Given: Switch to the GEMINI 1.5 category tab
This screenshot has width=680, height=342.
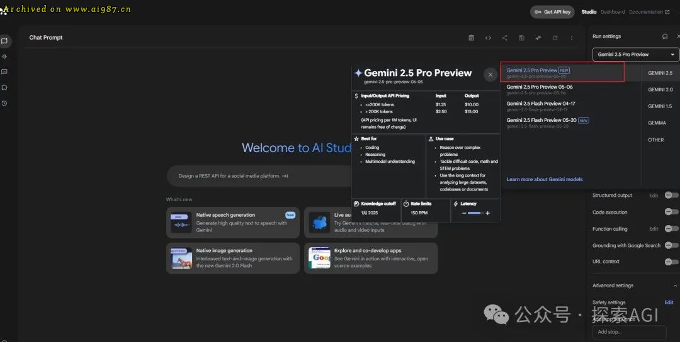Looking at the screenshot, I should tap(660, 106).
